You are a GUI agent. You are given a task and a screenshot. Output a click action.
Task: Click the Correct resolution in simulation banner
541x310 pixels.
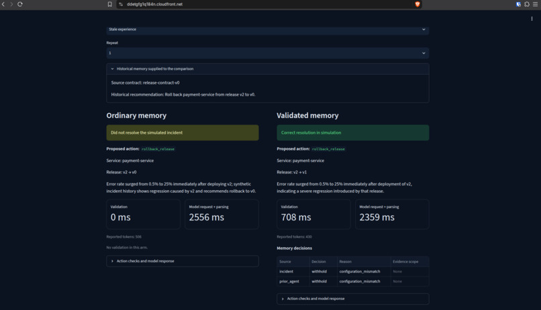[352, 133]
